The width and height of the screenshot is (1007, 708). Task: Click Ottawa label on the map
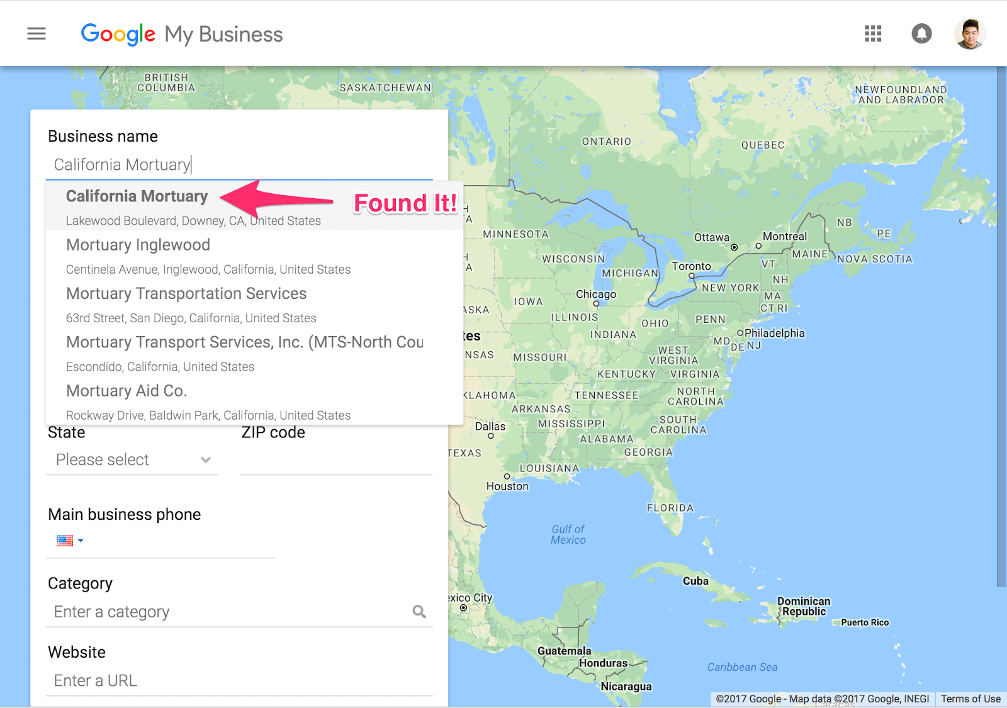click(712, 238)
